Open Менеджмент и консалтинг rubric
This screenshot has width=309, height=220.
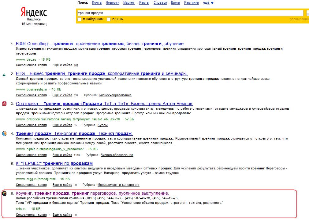118,185
